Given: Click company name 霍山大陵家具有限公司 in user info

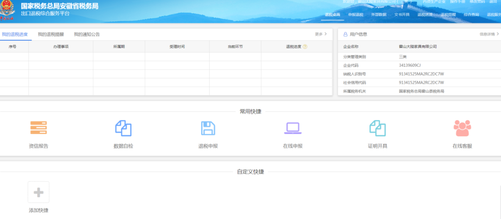Looking at the screenshot, I should click(x=418, y=47).
